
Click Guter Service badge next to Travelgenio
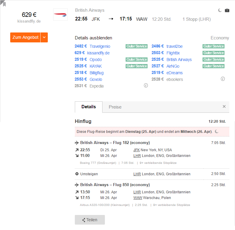[x=136, y=46]
